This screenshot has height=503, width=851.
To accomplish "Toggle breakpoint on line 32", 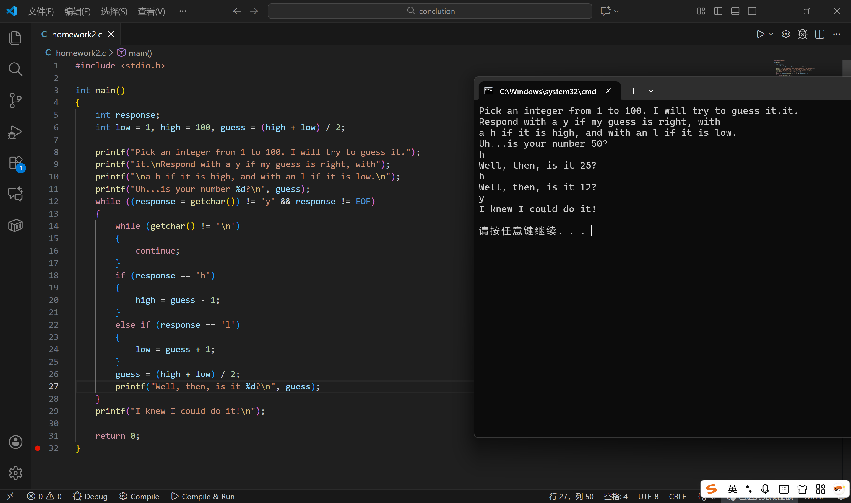I will [x=38, y=448].
